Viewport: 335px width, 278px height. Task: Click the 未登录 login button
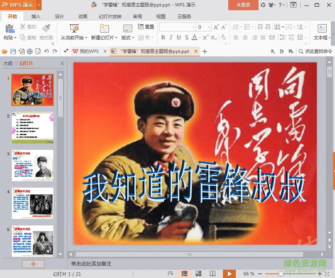click(243, 5)
